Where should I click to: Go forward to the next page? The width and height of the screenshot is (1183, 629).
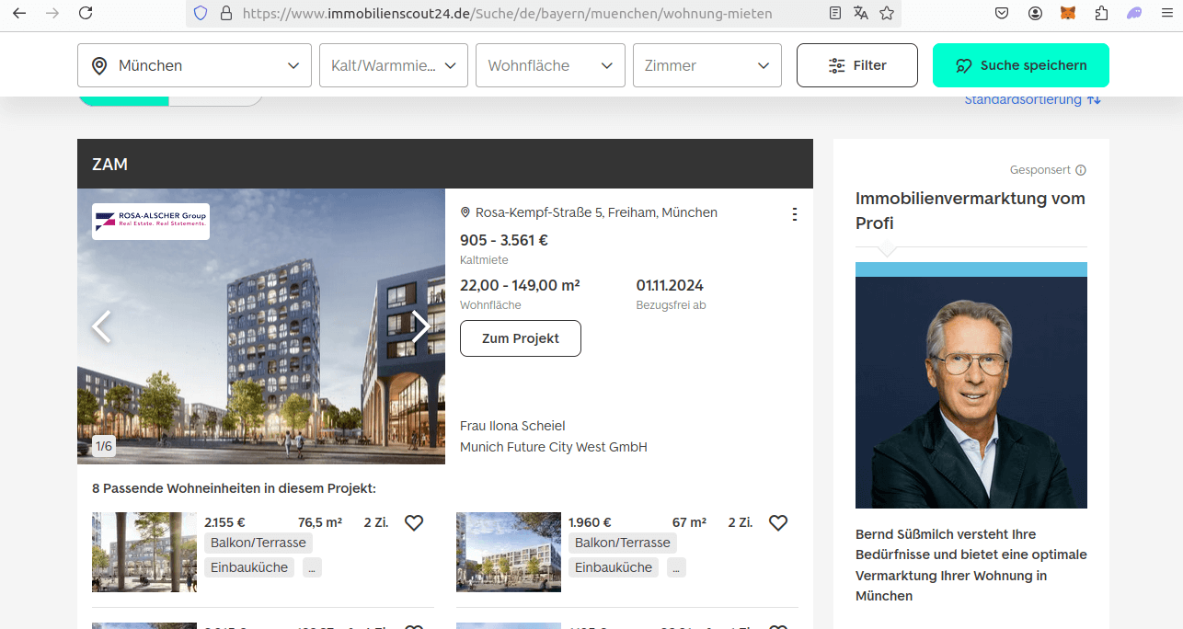[52, 13]
